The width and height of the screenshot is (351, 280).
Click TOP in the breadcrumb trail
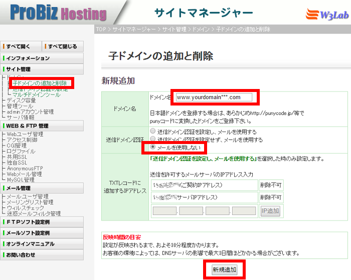tap(101, 29)
